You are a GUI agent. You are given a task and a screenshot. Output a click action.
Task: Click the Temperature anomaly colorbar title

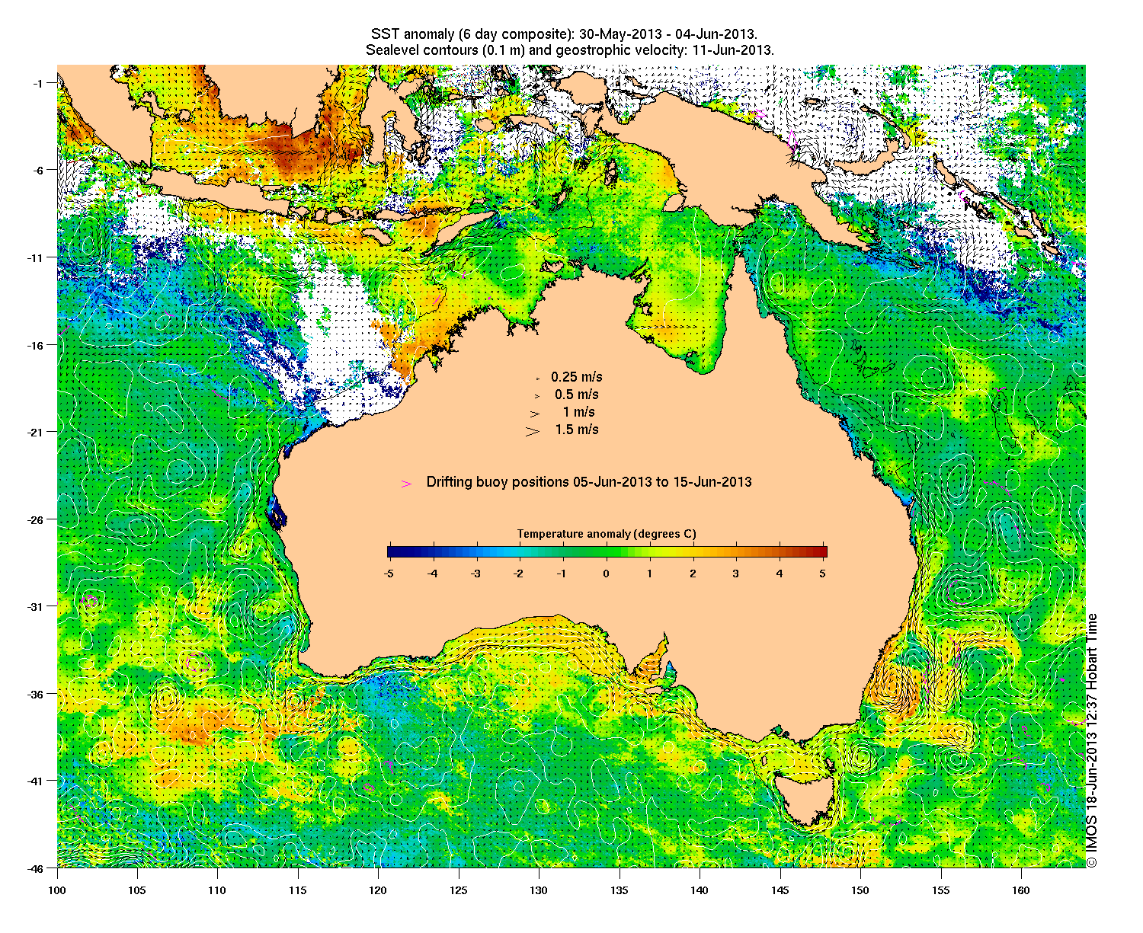tap(607, 534)
